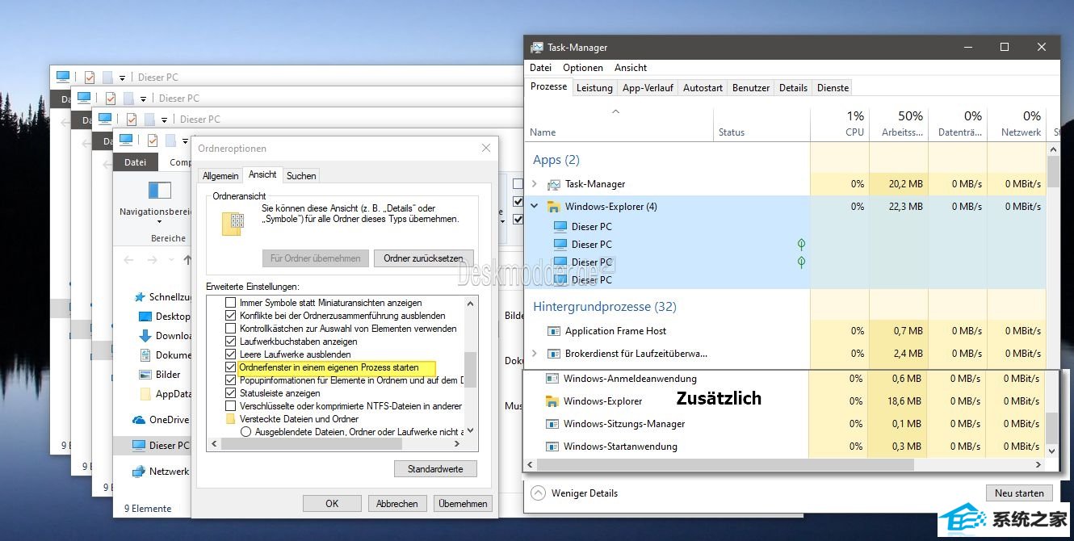Image resolution: width=1074 pixels, height=541 pixels.
Task: Click Properties checkmark icon in front Explorer title bar
Action: click(153, 140)
